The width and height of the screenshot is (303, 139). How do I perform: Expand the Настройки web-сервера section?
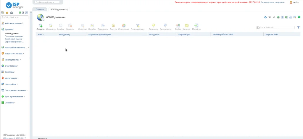point(15,48)
